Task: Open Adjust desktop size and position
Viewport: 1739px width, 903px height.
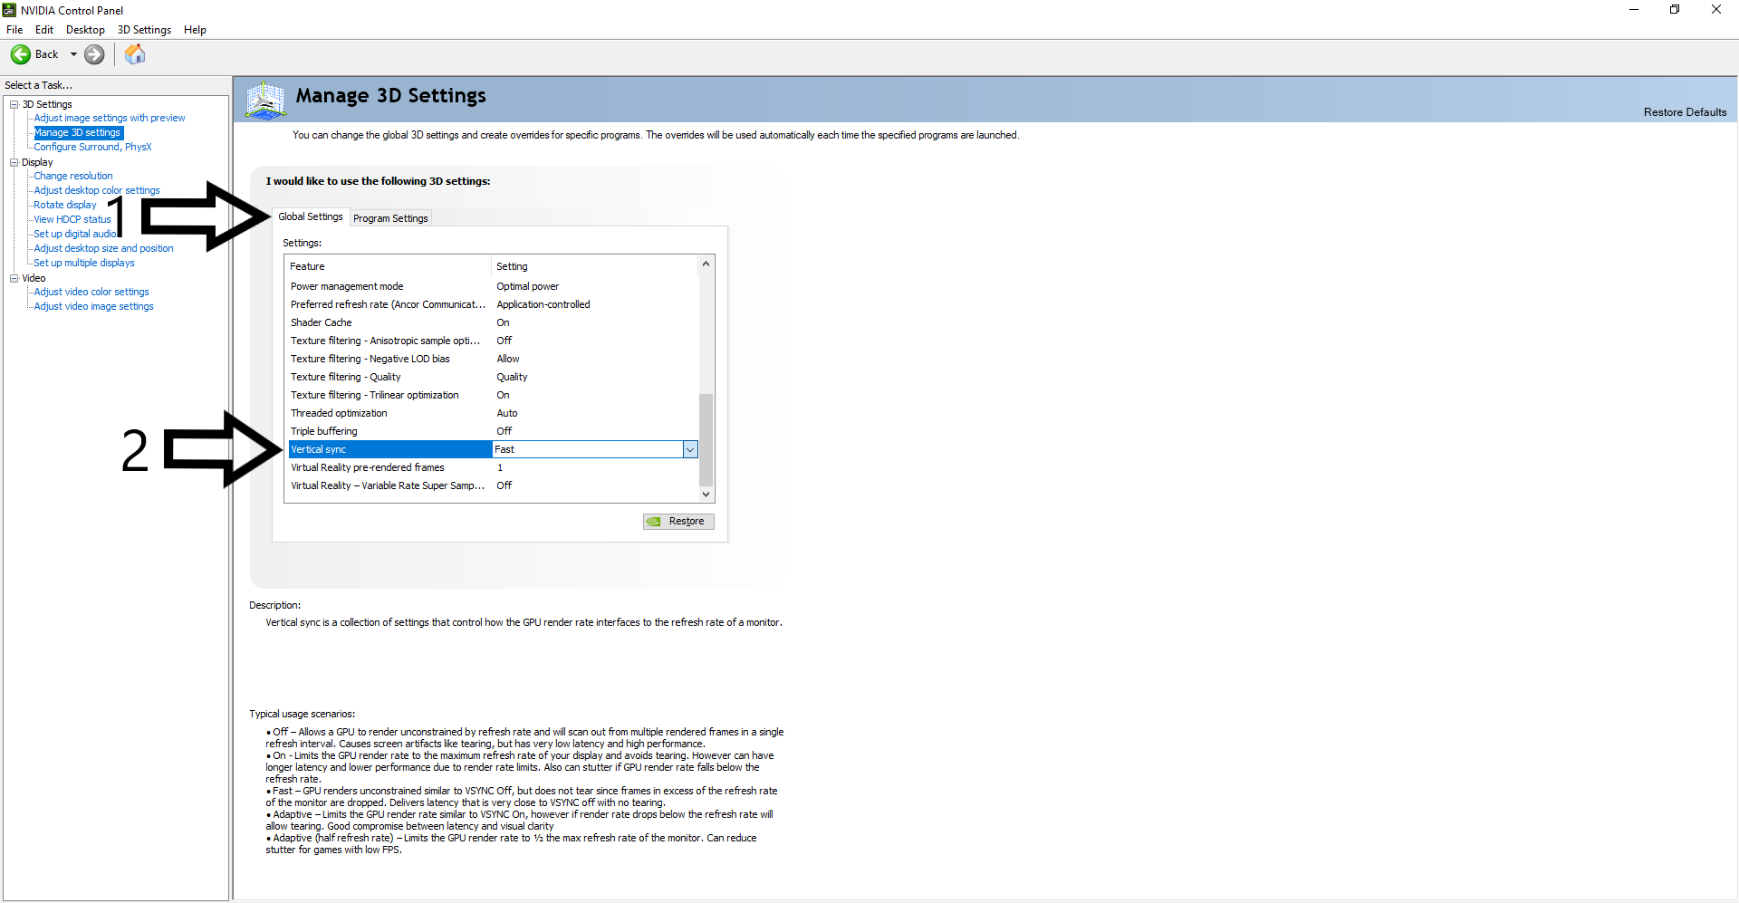Action: (103, 248)
